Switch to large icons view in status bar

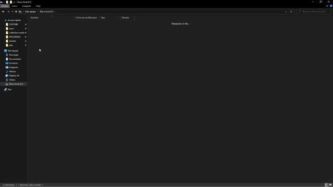pyautogui.click(x=330, y=185)
